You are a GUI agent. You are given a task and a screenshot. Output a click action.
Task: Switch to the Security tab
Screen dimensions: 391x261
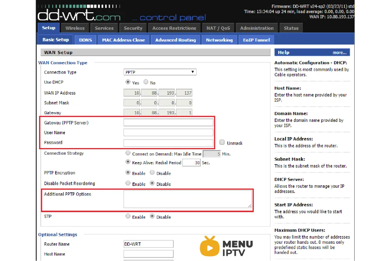[133, 28]
